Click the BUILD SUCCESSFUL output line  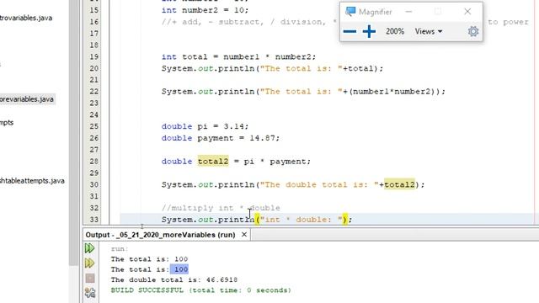pos(201,290)
